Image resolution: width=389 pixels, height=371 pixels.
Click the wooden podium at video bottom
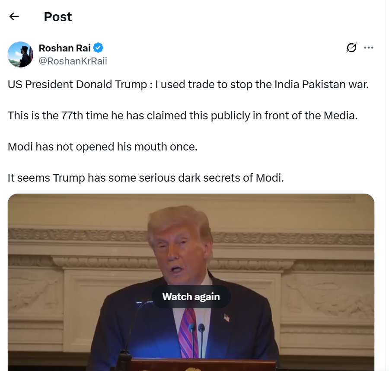(x=198, y=365)
